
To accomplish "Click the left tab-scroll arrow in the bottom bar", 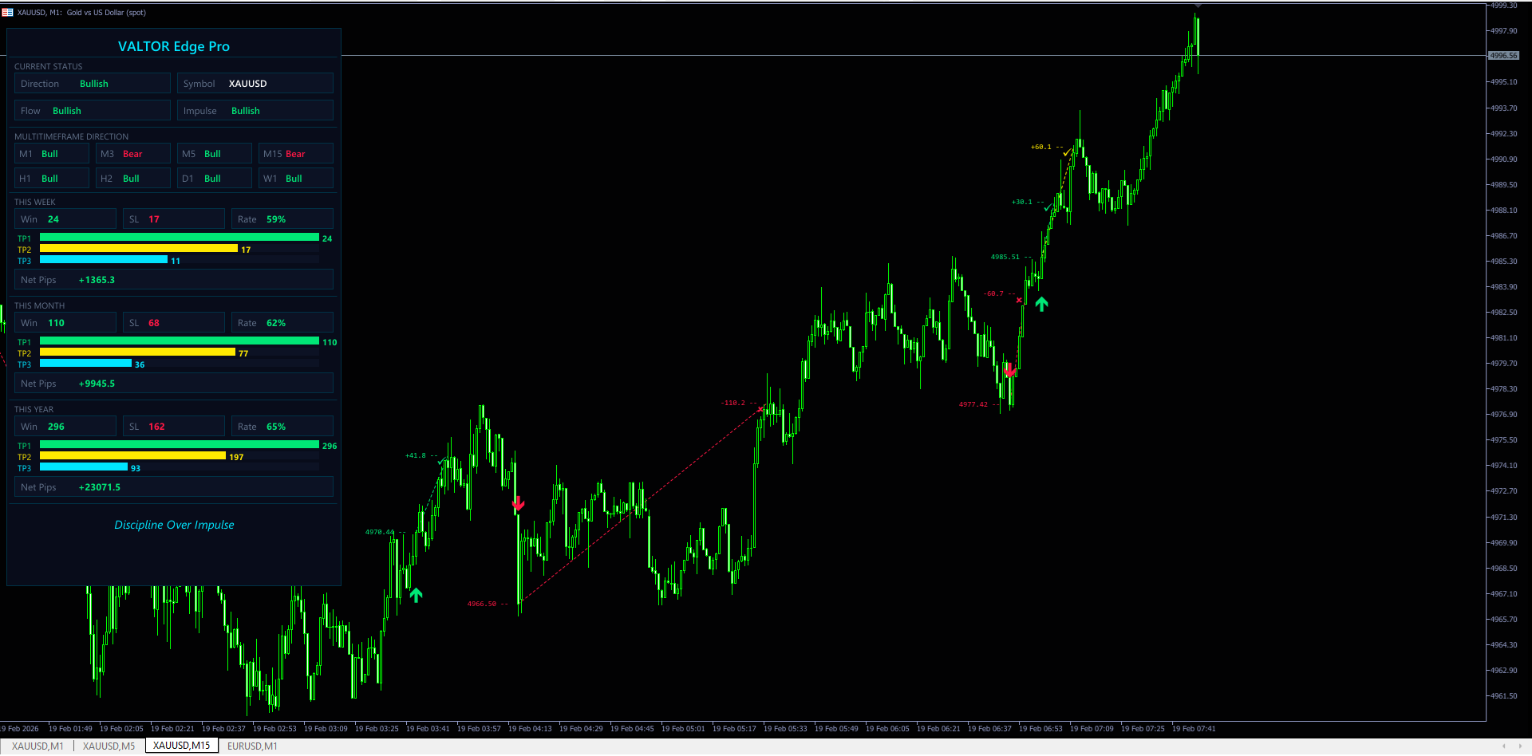I will 1504,746.
